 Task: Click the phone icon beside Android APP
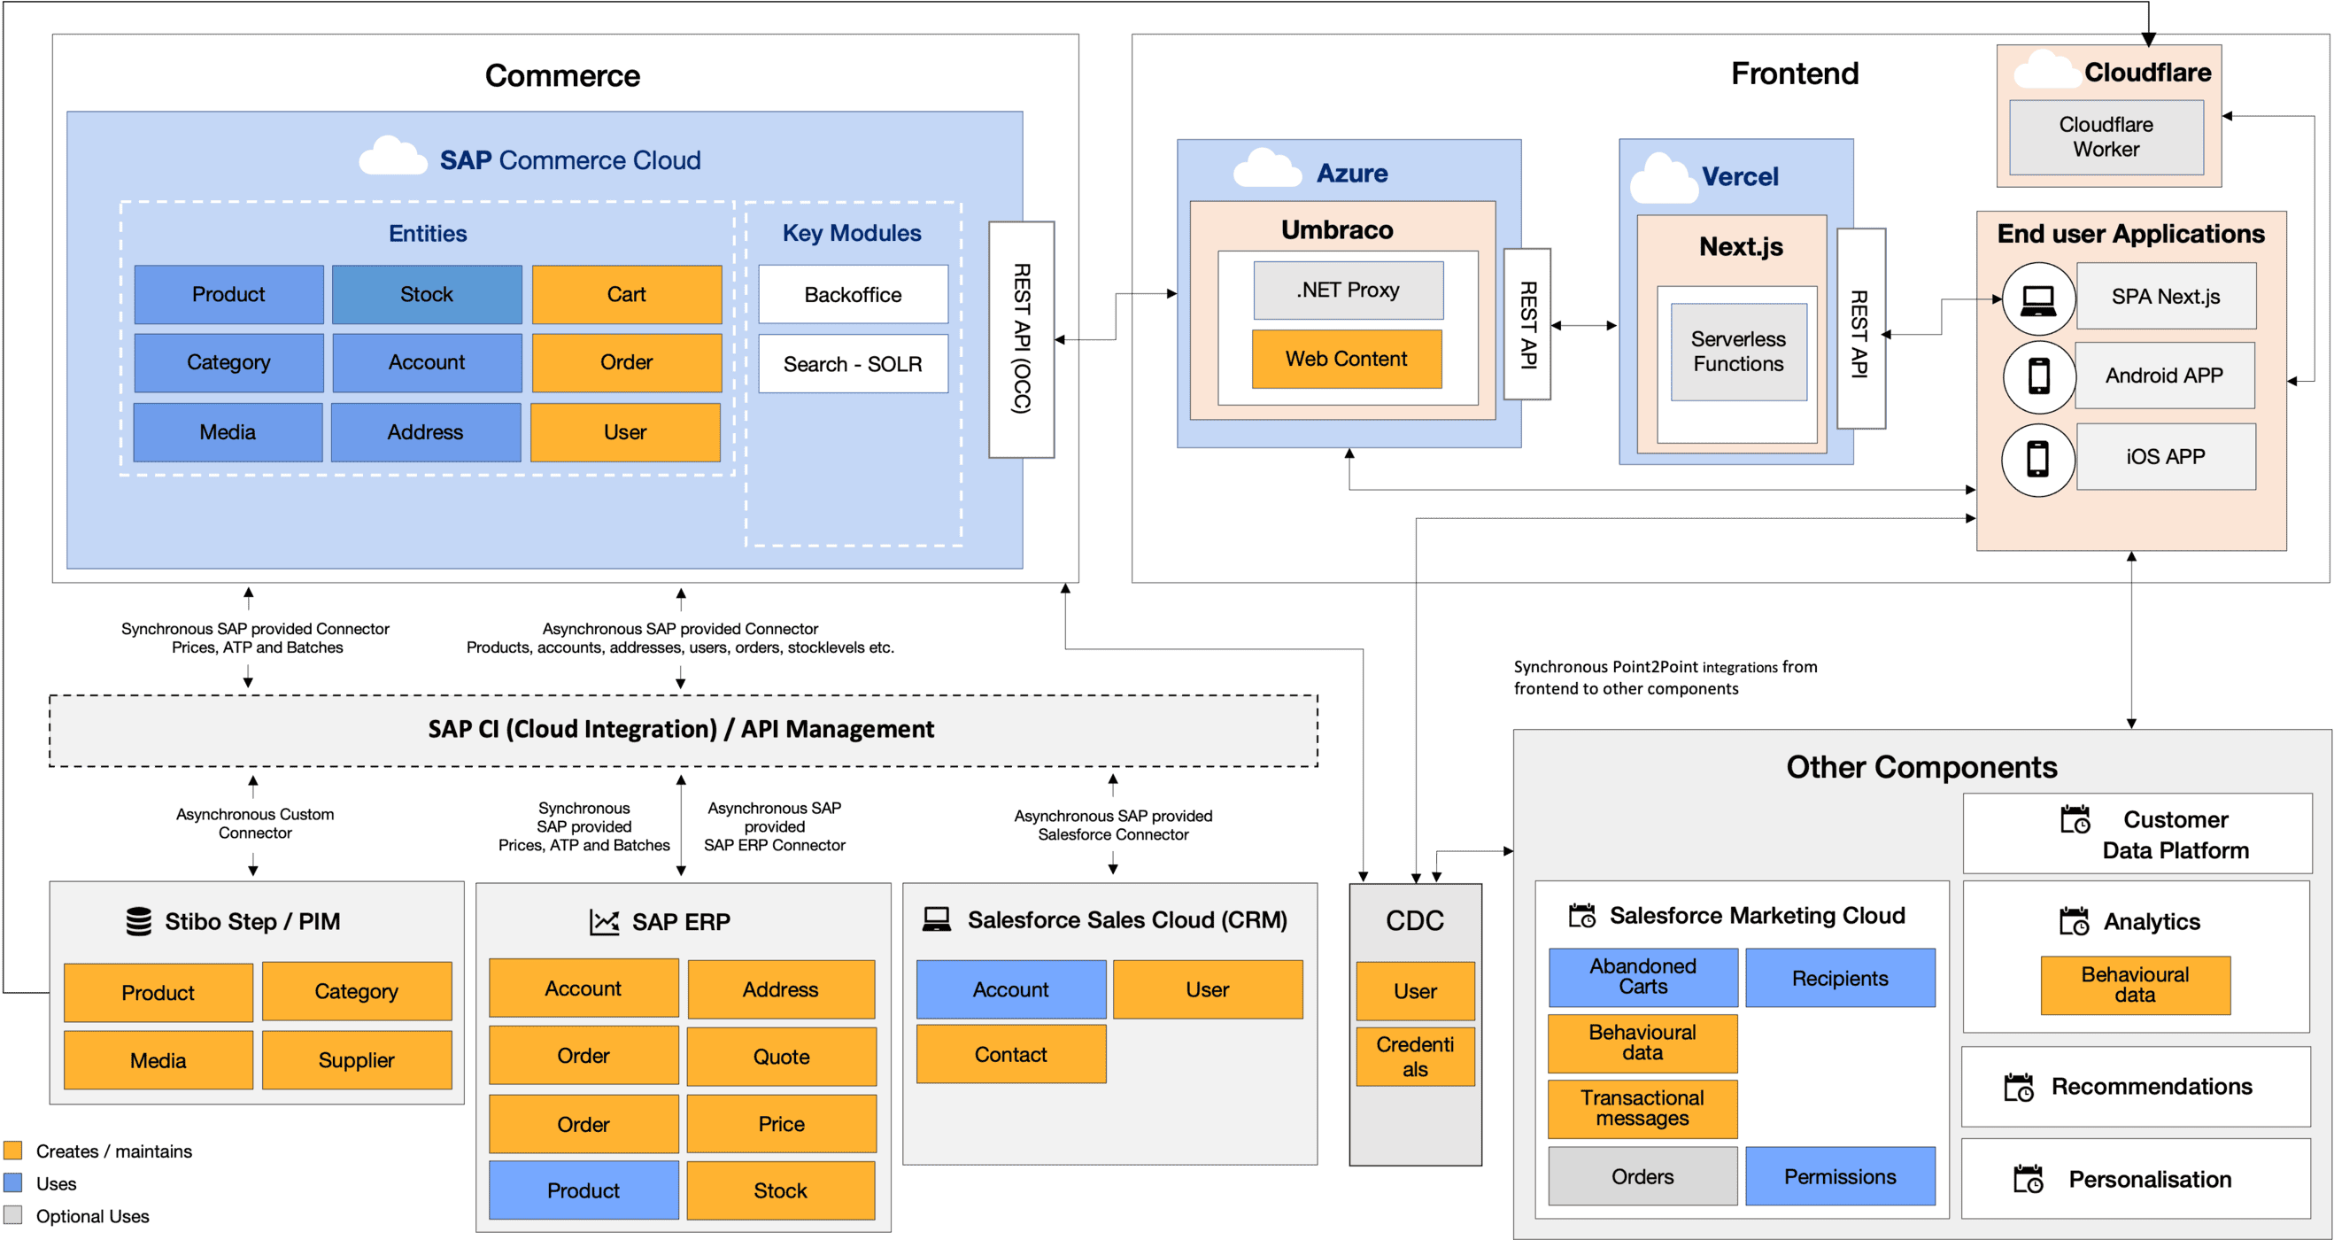pyautogui.click(x=2038, y=376)
